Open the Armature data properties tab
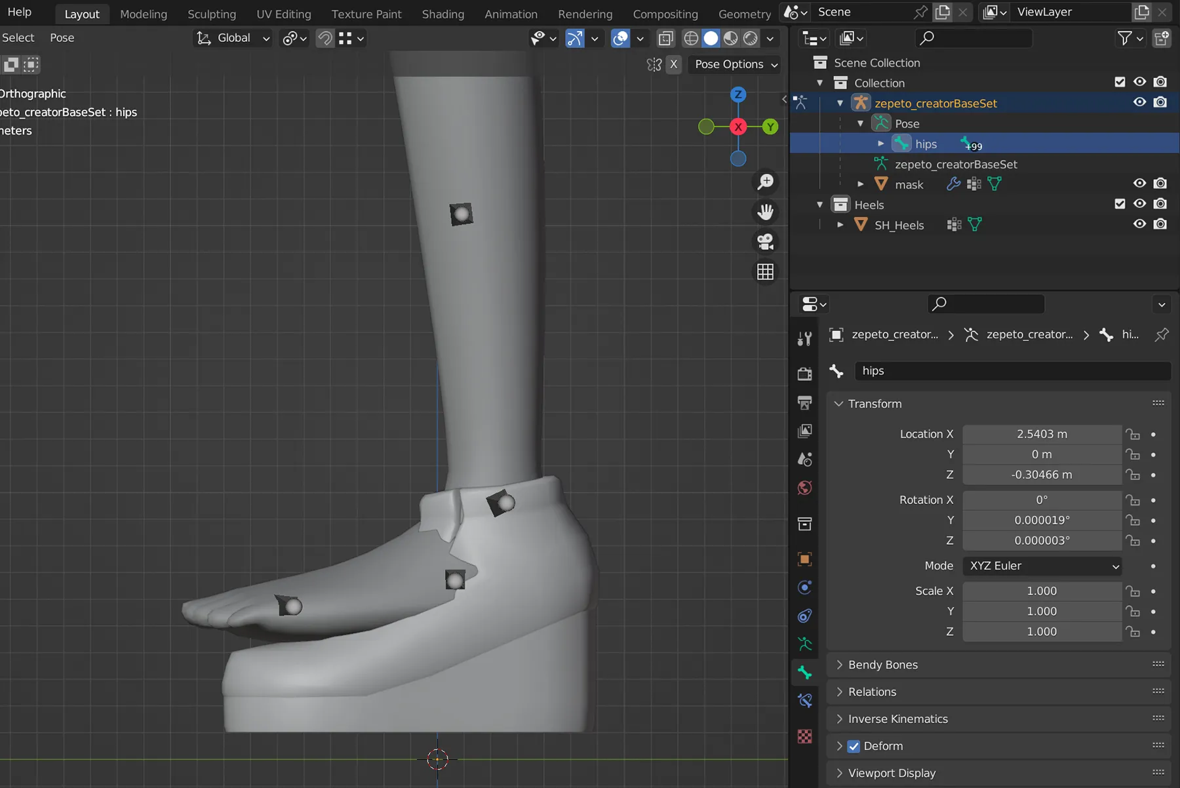 804,644
